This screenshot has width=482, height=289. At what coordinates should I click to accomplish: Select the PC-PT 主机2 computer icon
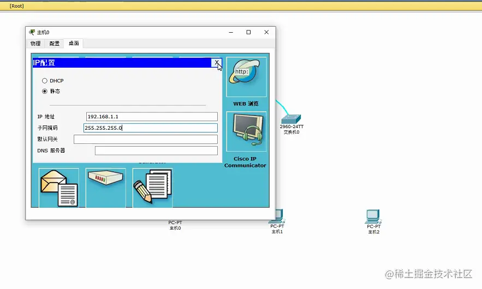373,216
